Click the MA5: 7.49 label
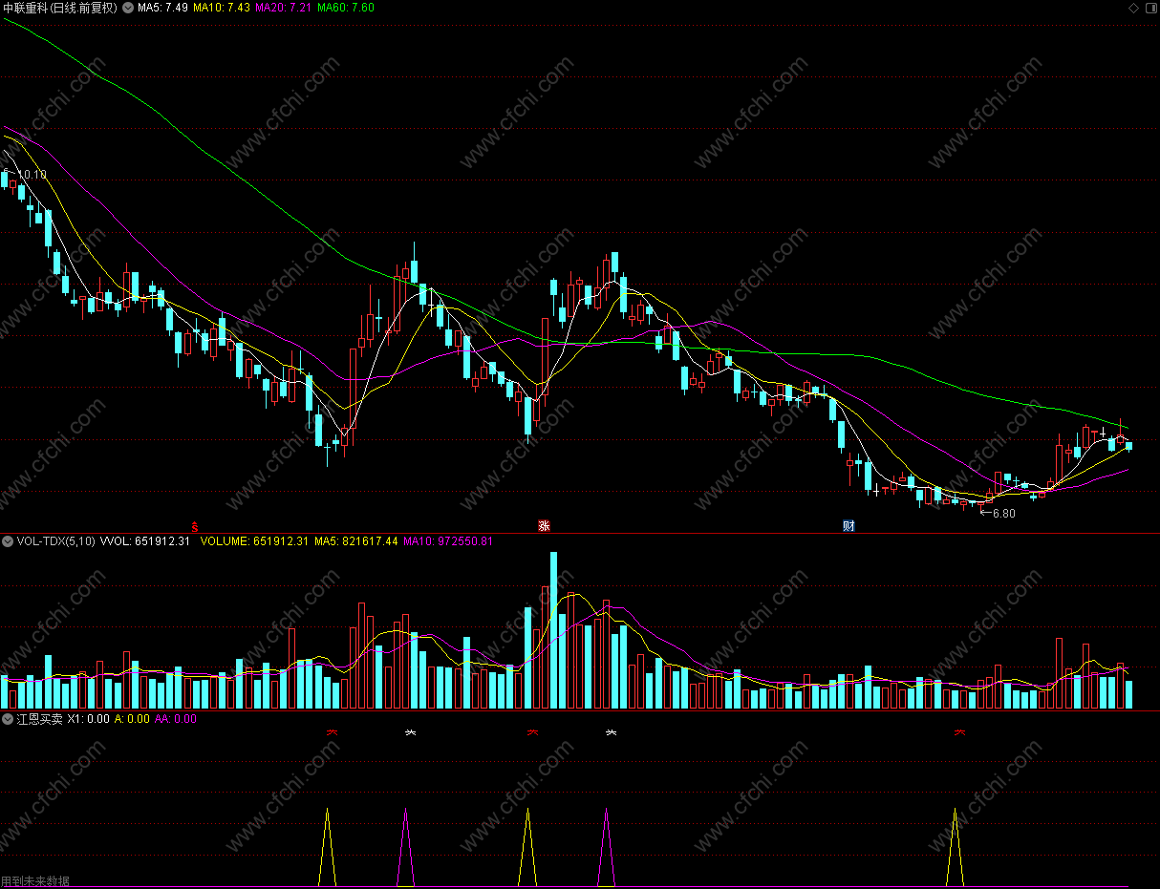This screenshot has width=1160, height=889. pos(162,8)
